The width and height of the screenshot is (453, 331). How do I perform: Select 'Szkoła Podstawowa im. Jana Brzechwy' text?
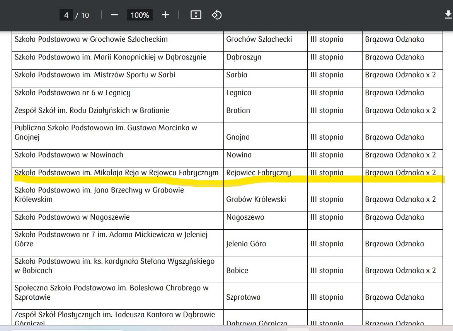78,190
